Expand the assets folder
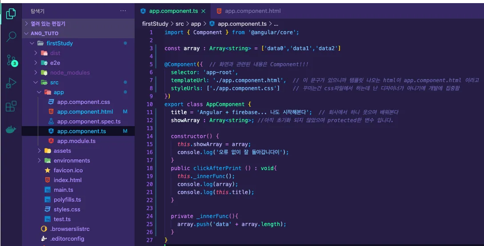Screen dimensions: 484x246 62,151
